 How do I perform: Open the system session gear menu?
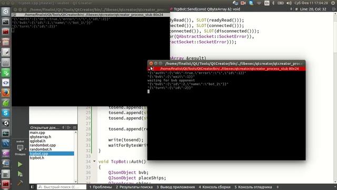(333, 3)
